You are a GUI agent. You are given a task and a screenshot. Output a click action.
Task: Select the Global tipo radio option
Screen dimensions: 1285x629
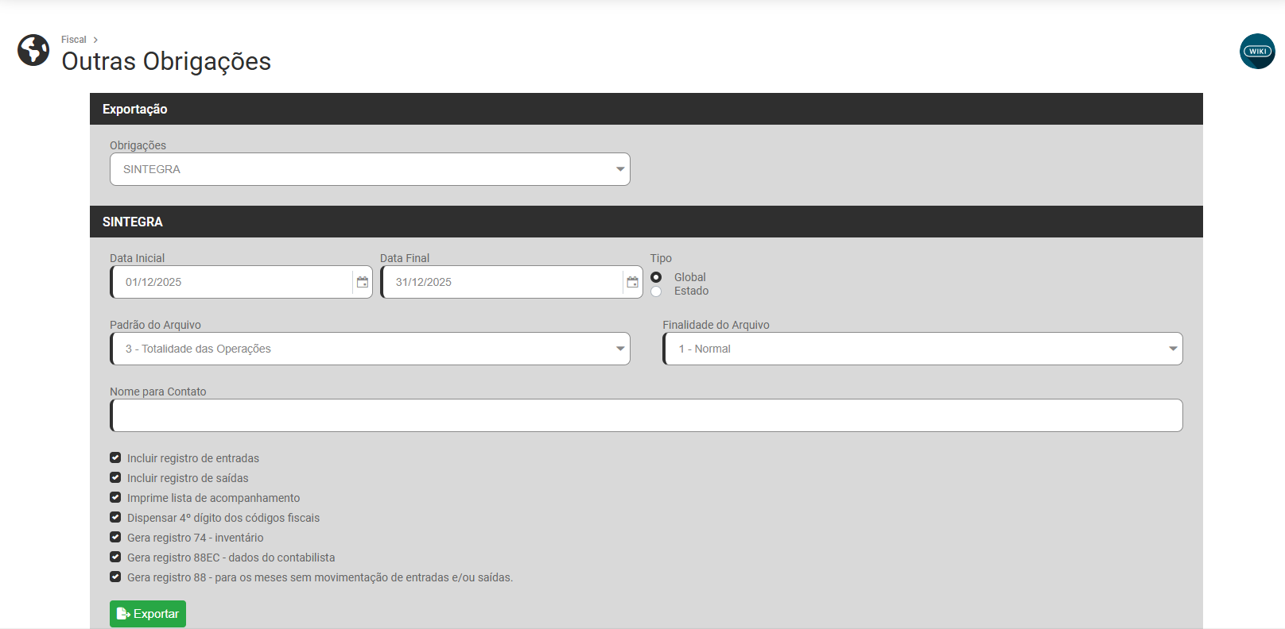click(656, 277)
